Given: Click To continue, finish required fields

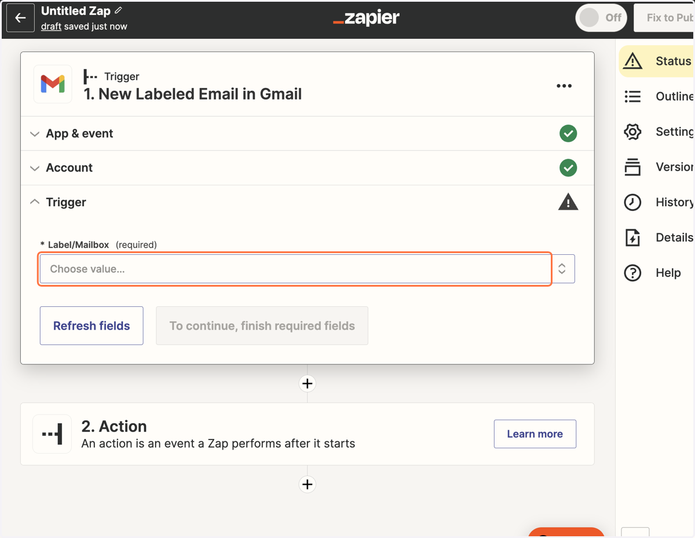Looking at the screenshot, I should coord(262,325).
